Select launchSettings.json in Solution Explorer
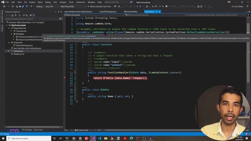The image size is (251, 141). (24, 45)
